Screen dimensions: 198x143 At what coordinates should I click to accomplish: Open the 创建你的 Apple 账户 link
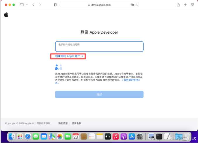click(x=69, y=56)
